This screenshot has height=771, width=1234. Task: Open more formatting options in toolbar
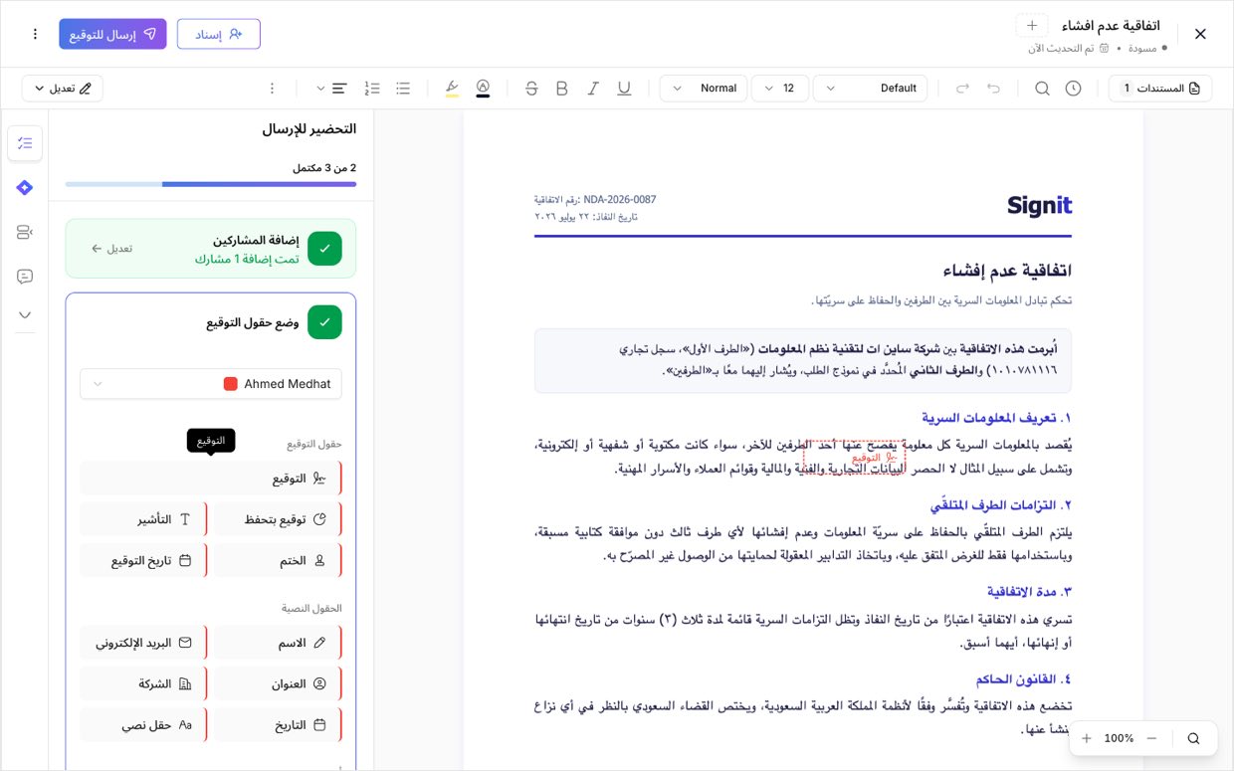tap(272, 88)
